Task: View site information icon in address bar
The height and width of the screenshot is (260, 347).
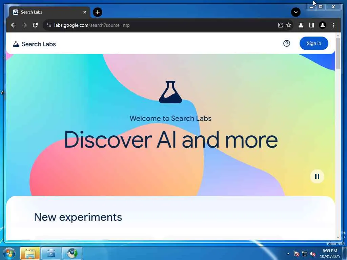Action: [49, 25]
